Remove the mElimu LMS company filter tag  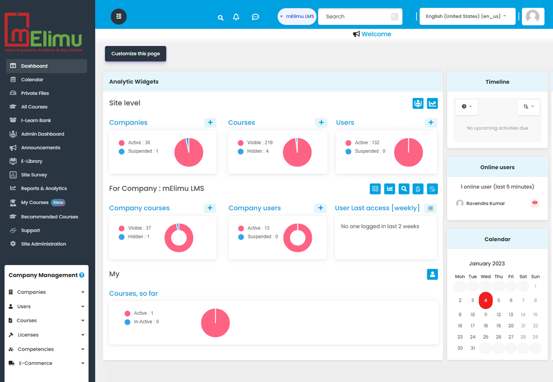[x=282, y=17]
